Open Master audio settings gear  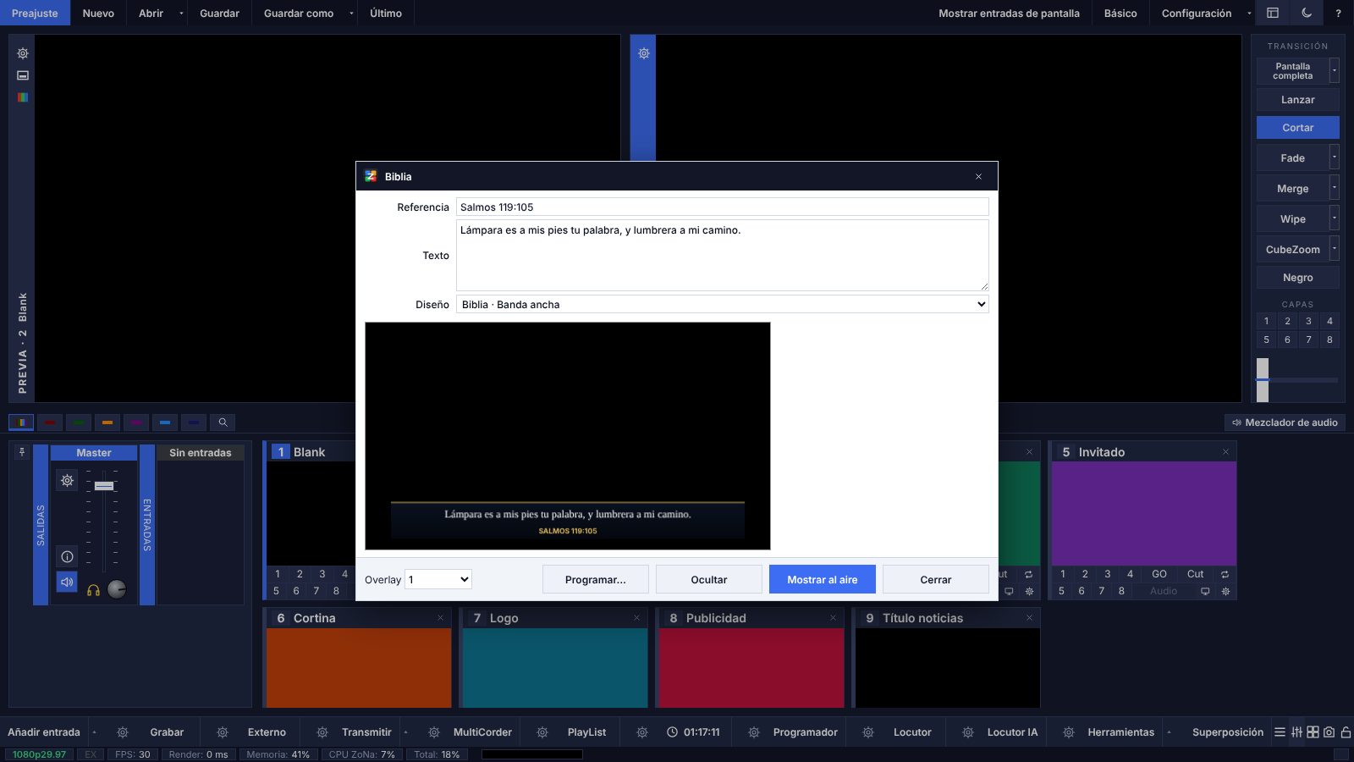pos(67,481)
